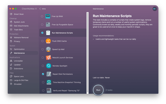Open System Junk text in the sidebar
Viewport: 166px width, 104px height.
19,22
